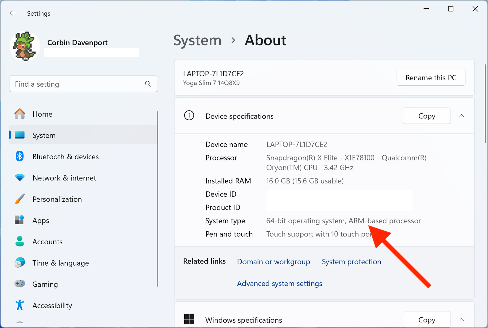
Task: Open Advanced system settings
Action: coord(279,283)
